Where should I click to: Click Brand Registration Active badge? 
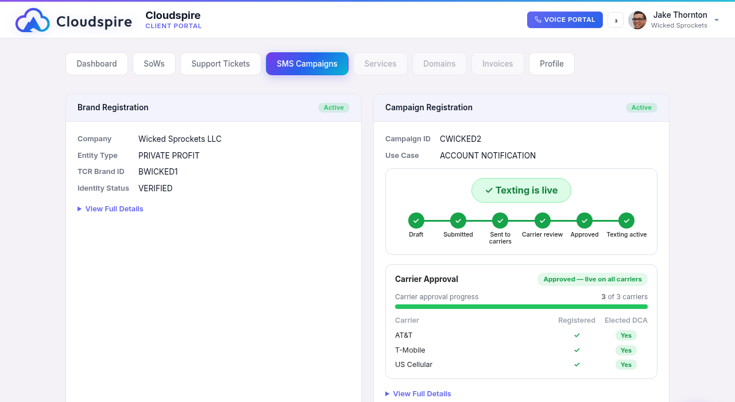click(334, 107)
